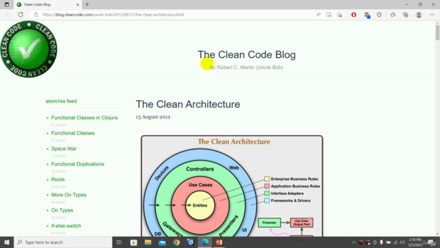Open the Collections icon
The width and height of the screenshot is (440, 248).
coord(406,14)
